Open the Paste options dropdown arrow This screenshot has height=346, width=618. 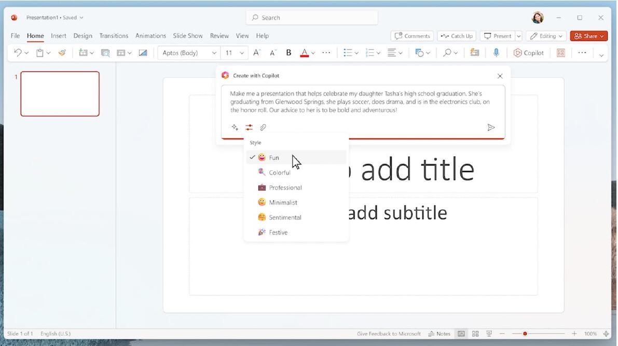[x=48, y=53]
